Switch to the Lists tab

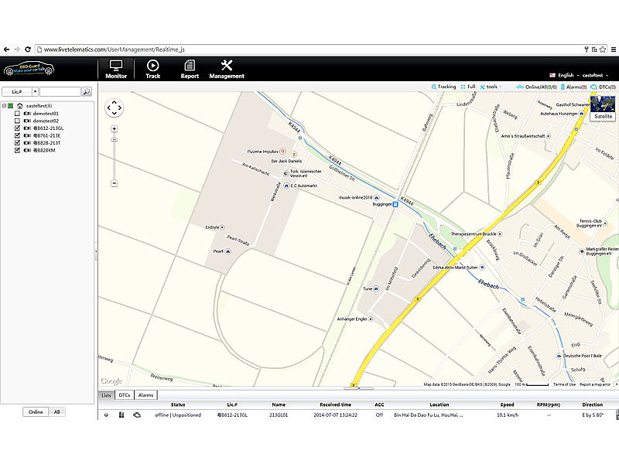(x=106, y=395)
